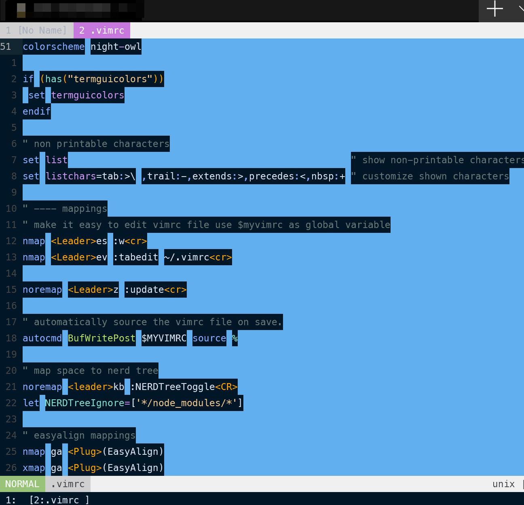This screenshot has width=524, height=505.
Task: Click the xmap keyword
Action: [x=34, y=468]
